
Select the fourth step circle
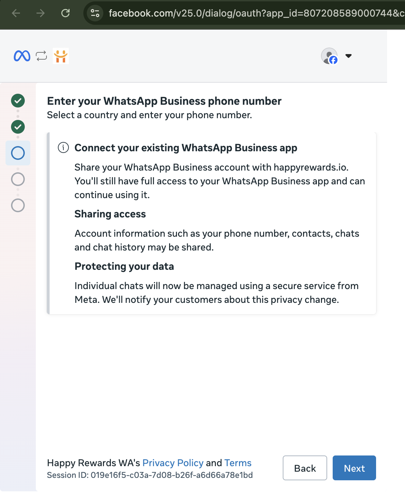pos(18,179)
